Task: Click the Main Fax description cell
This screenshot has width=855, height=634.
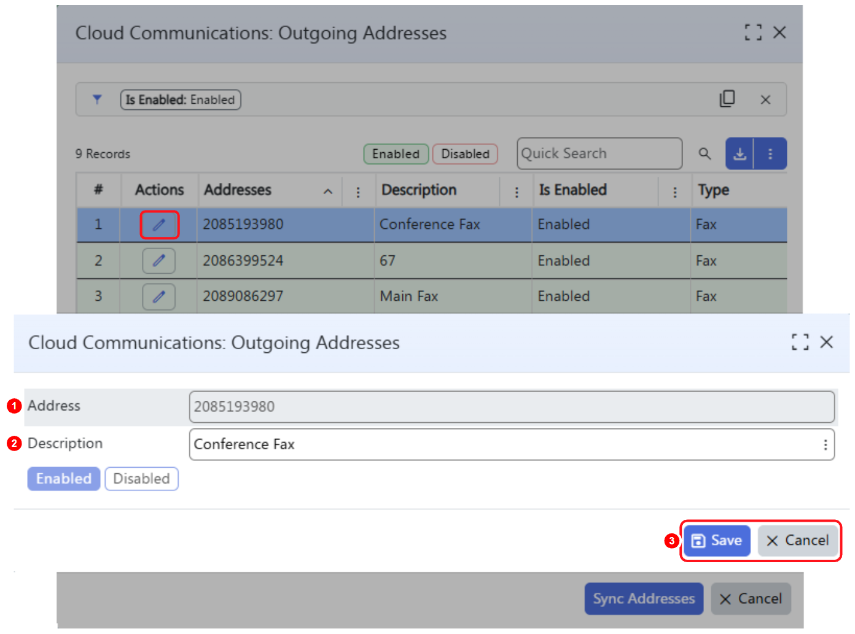Action: 453,297
